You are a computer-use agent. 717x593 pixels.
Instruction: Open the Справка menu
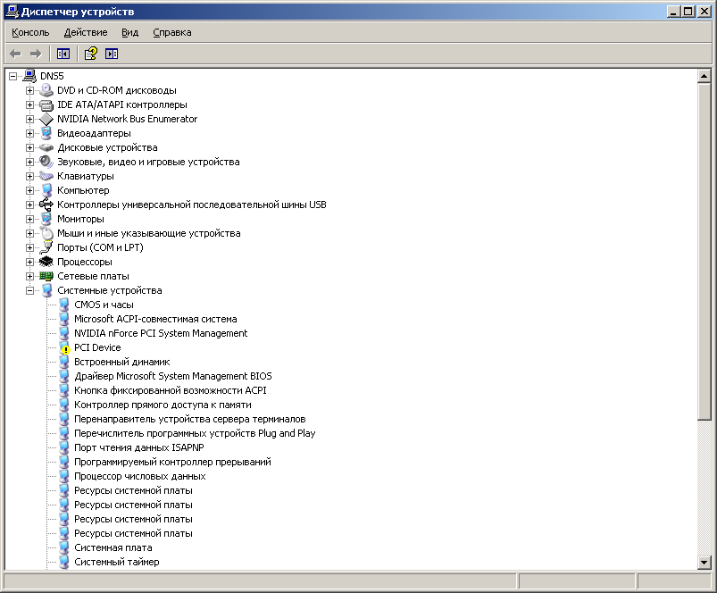pos(172,32)
